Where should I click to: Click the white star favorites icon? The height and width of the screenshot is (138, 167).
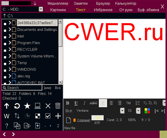27,106
